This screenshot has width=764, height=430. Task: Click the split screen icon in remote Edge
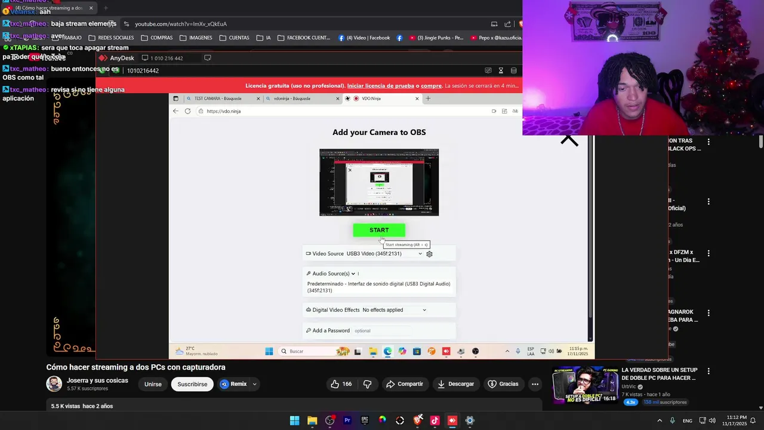tap(504, 111)
